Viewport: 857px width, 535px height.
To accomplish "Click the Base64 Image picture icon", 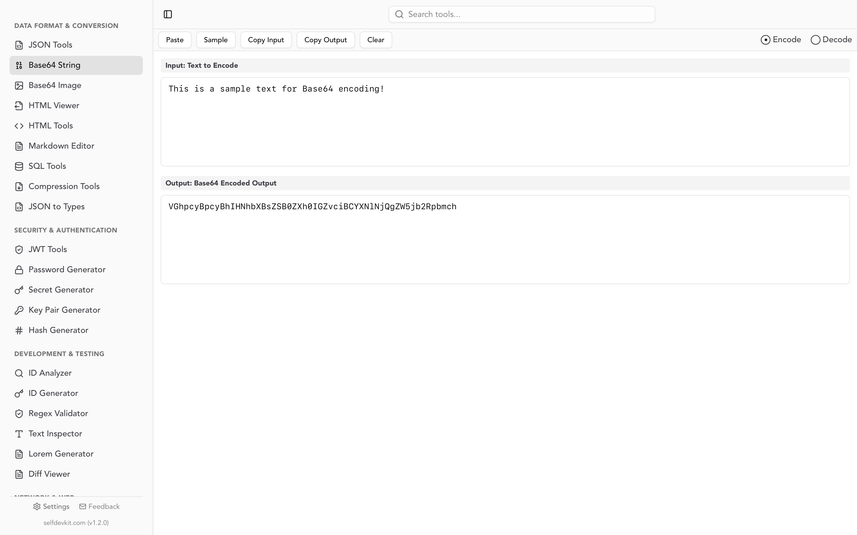I will tap(19, 86).
